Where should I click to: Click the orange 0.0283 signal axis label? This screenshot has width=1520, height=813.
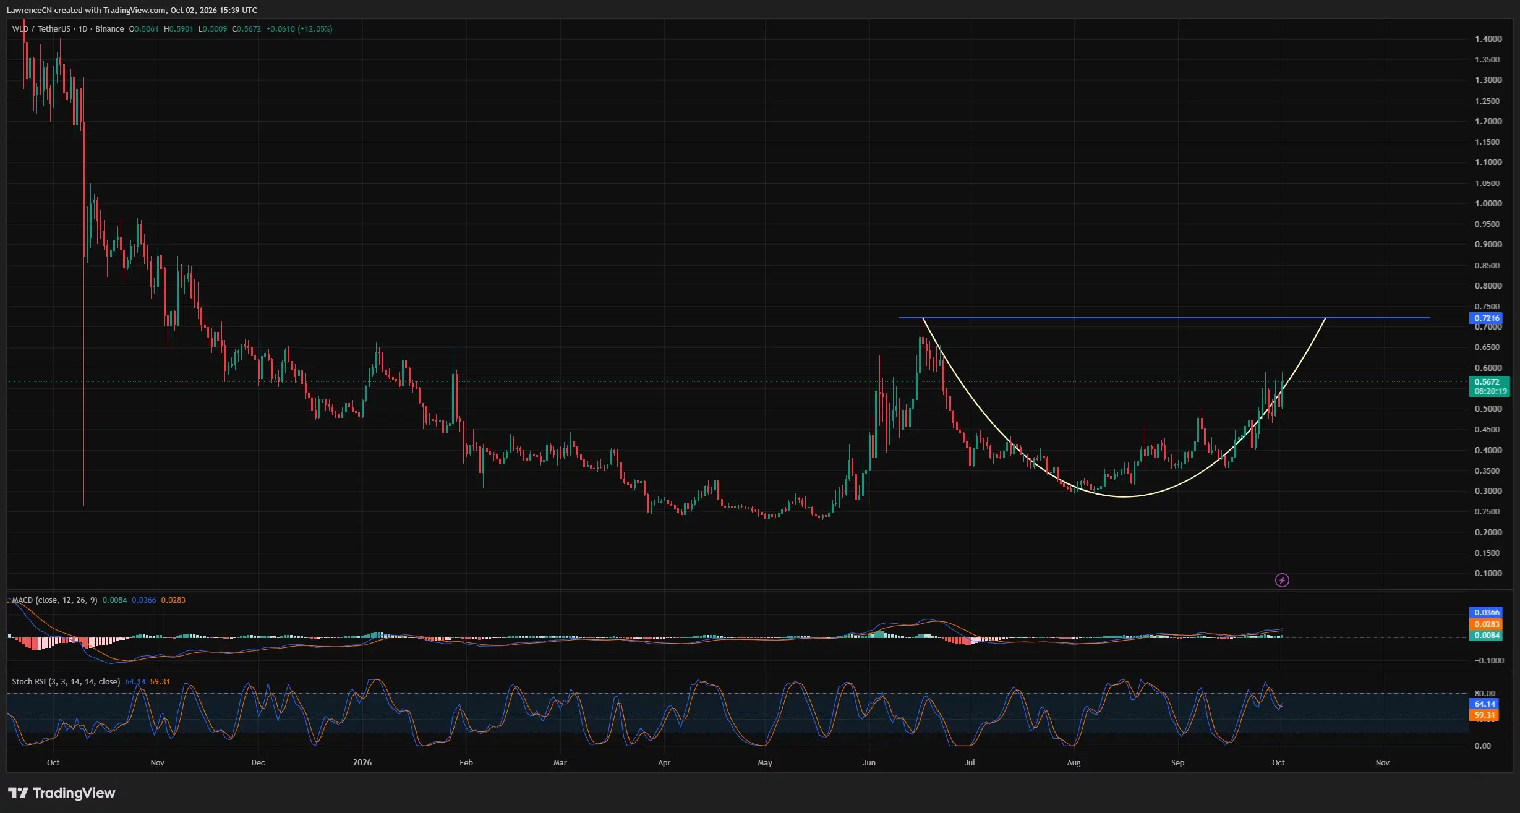point(1485,624)
